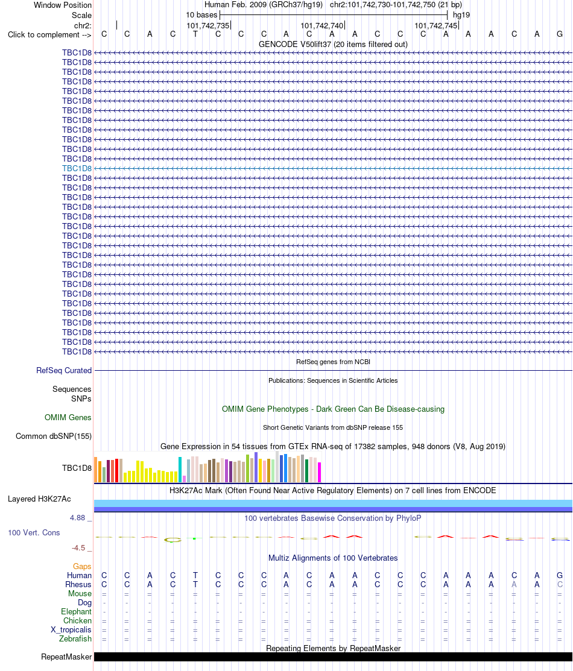Click the '100 Vert. Cons' track label
The width and height of the screenshot is (573, 671).
[x=34, y=532]
